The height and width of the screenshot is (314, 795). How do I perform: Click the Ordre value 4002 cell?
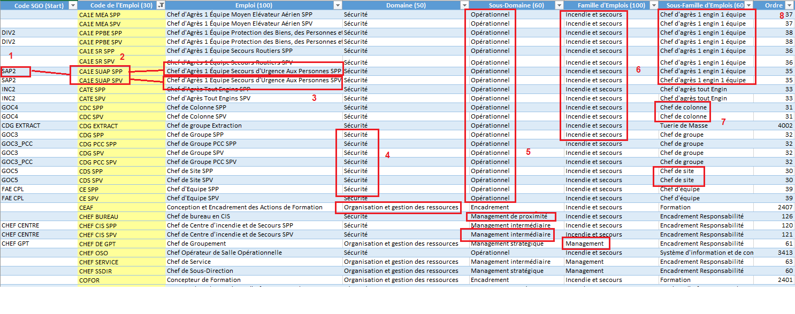click(x=784, y=125)
